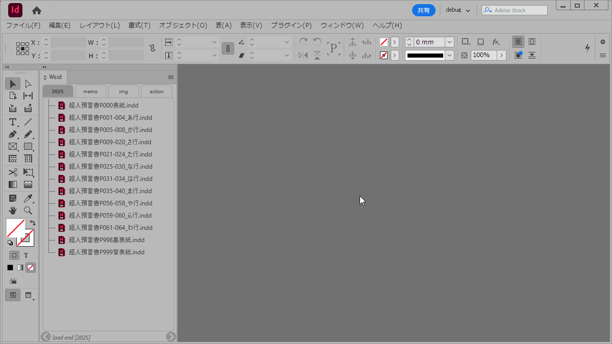Select the Rectangle Frame tool
The width and height of the screenshot is (612, 344).
pyautogui.click(x=13, y=147)
